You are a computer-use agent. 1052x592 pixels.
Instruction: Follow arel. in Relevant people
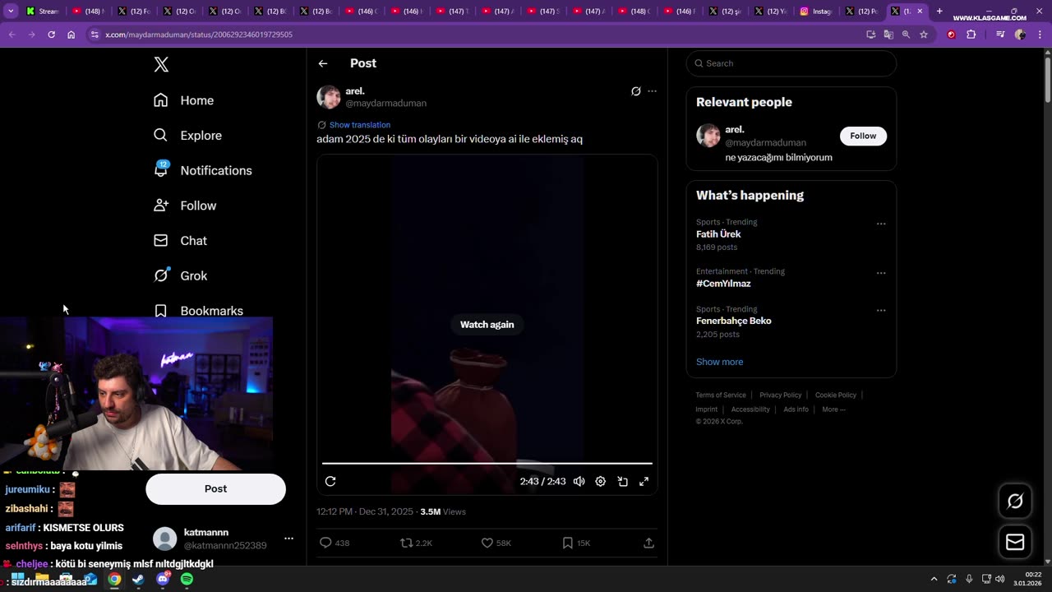coord(863,136)
